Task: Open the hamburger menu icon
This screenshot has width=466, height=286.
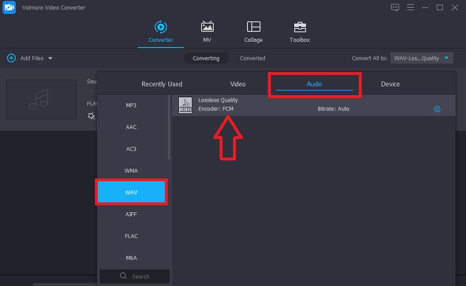Action: pos(411,8)
